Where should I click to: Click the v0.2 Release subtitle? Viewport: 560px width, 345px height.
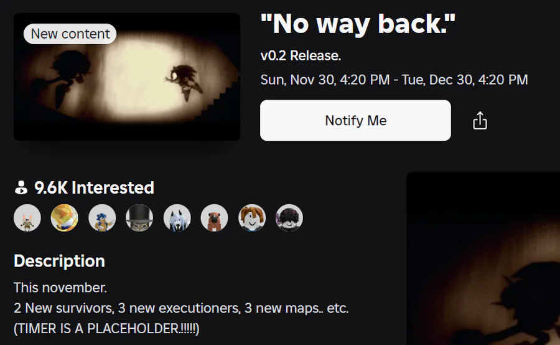pos(301,56)
